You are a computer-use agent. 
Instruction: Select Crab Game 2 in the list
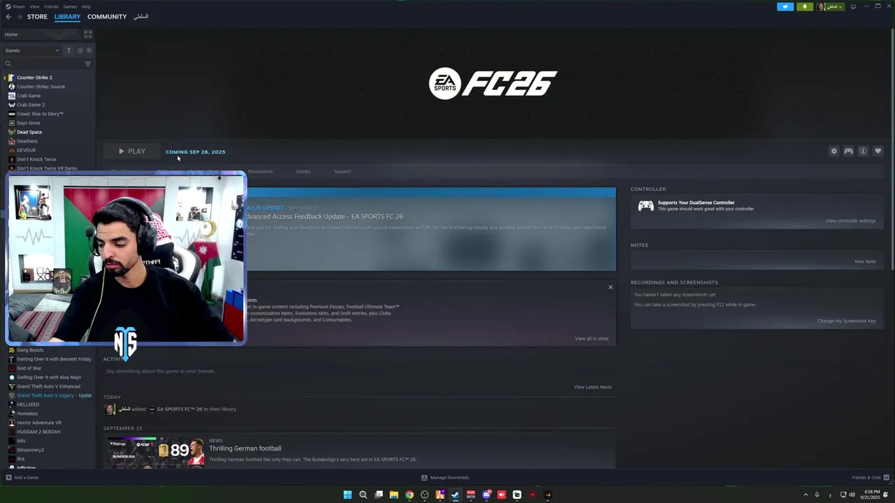(x=30, y=105)
